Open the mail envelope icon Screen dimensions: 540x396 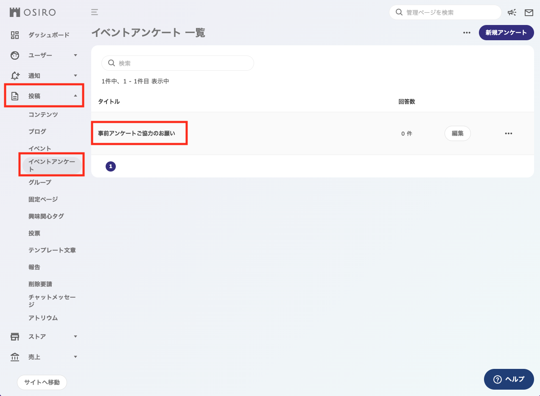tap(529, 12)
